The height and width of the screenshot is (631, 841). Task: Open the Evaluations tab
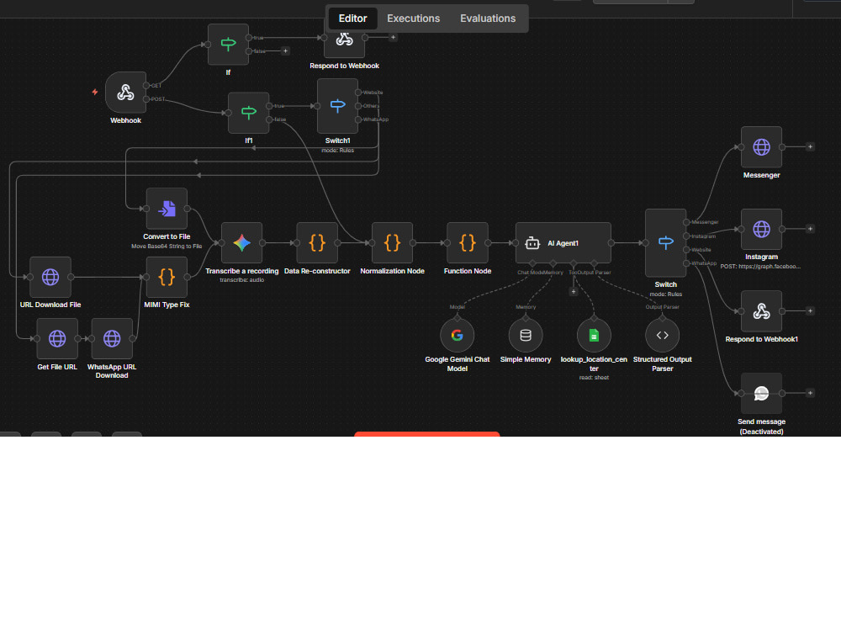pos(488,19)
